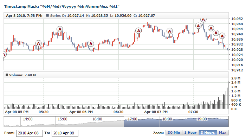The image size is (246, 140).
Task: Select the Max zoom option
Action: (x=222, y=133)
